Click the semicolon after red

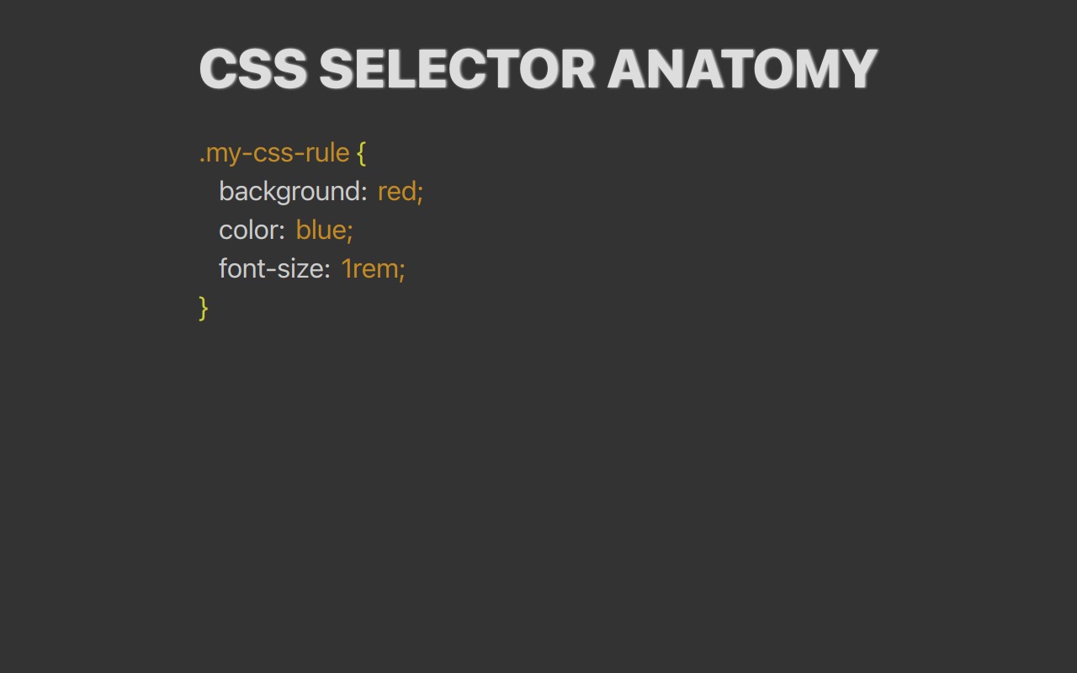click(x=420, y=193)
